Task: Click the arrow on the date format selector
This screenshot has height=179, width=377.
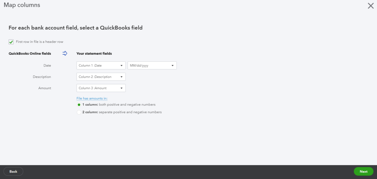Action: click(173, 66)
